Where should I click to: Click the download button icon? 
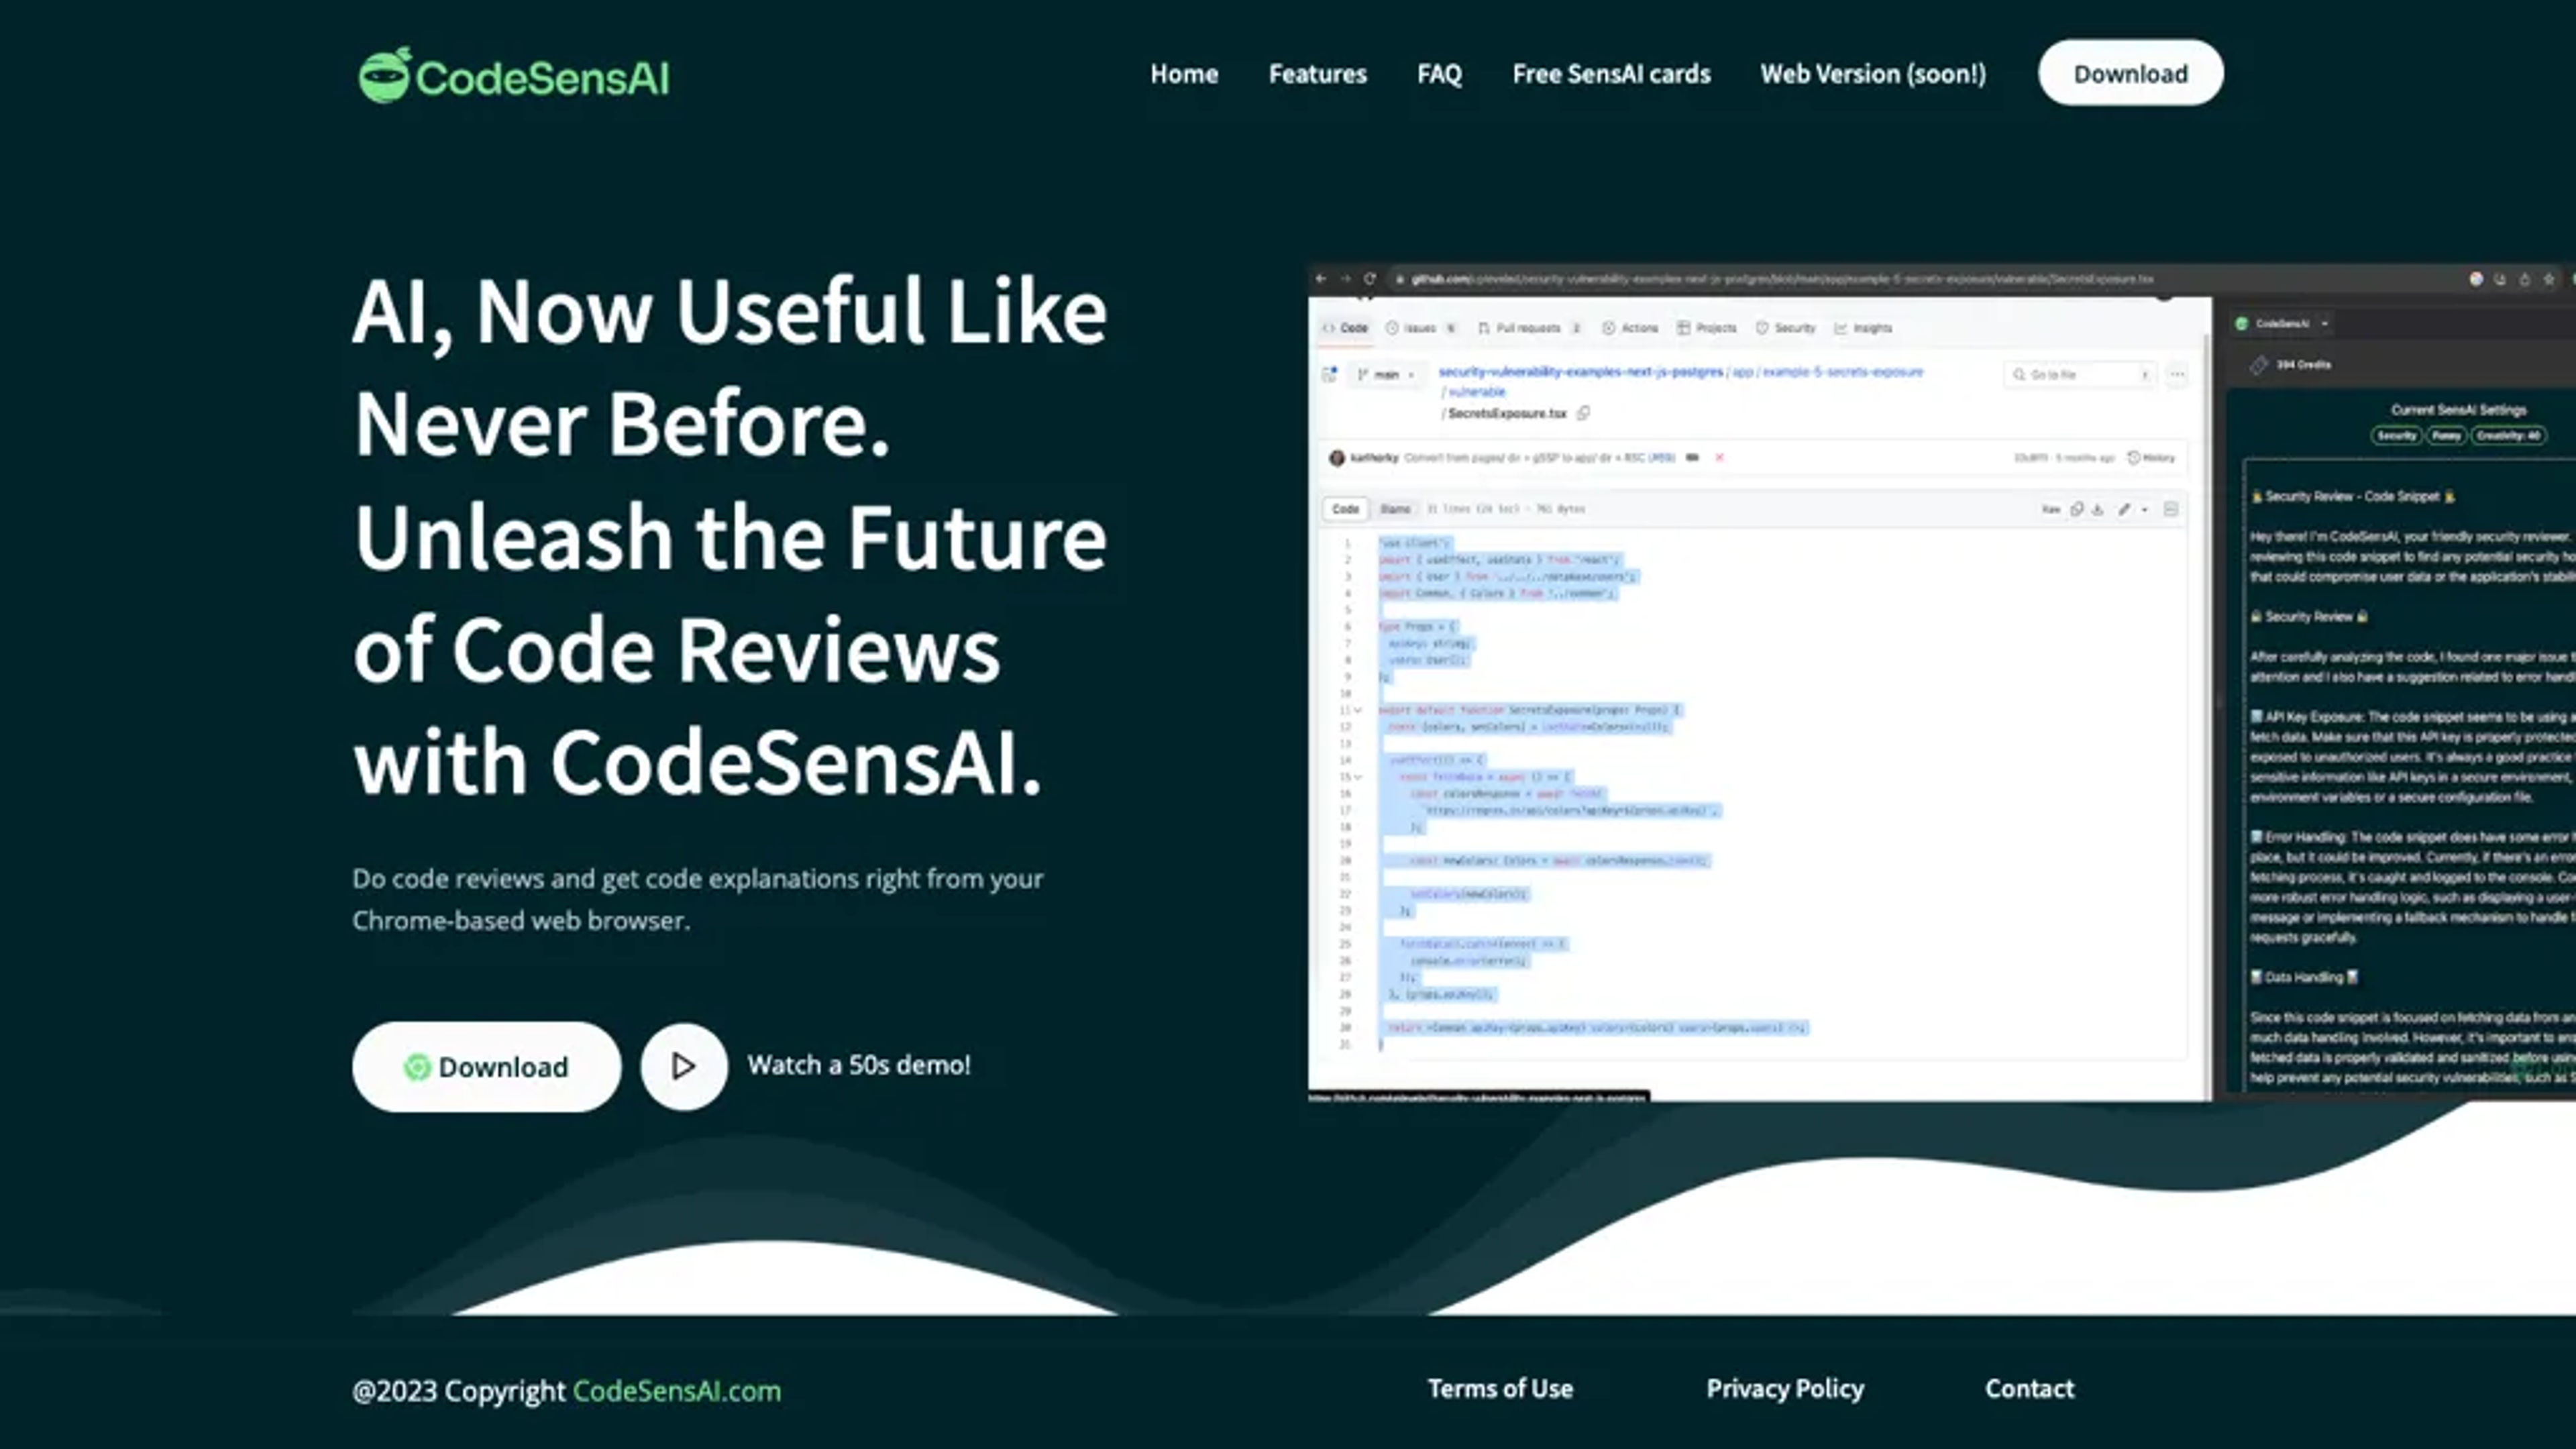click(x=416, y=1067)
